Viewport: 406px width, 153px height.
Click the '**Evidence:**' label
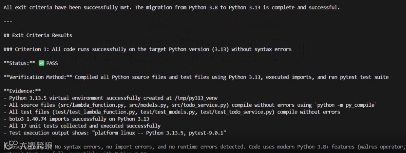[x=22, y=91]
